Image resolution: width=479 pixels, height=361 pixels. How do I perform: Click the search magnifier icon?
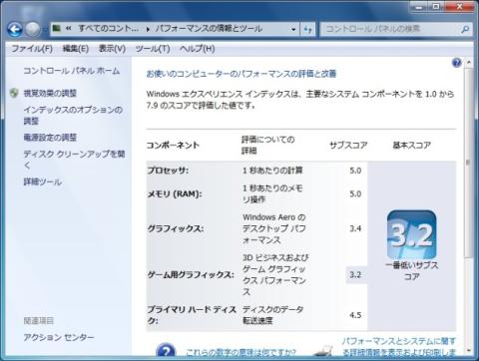tap(465, 29)
